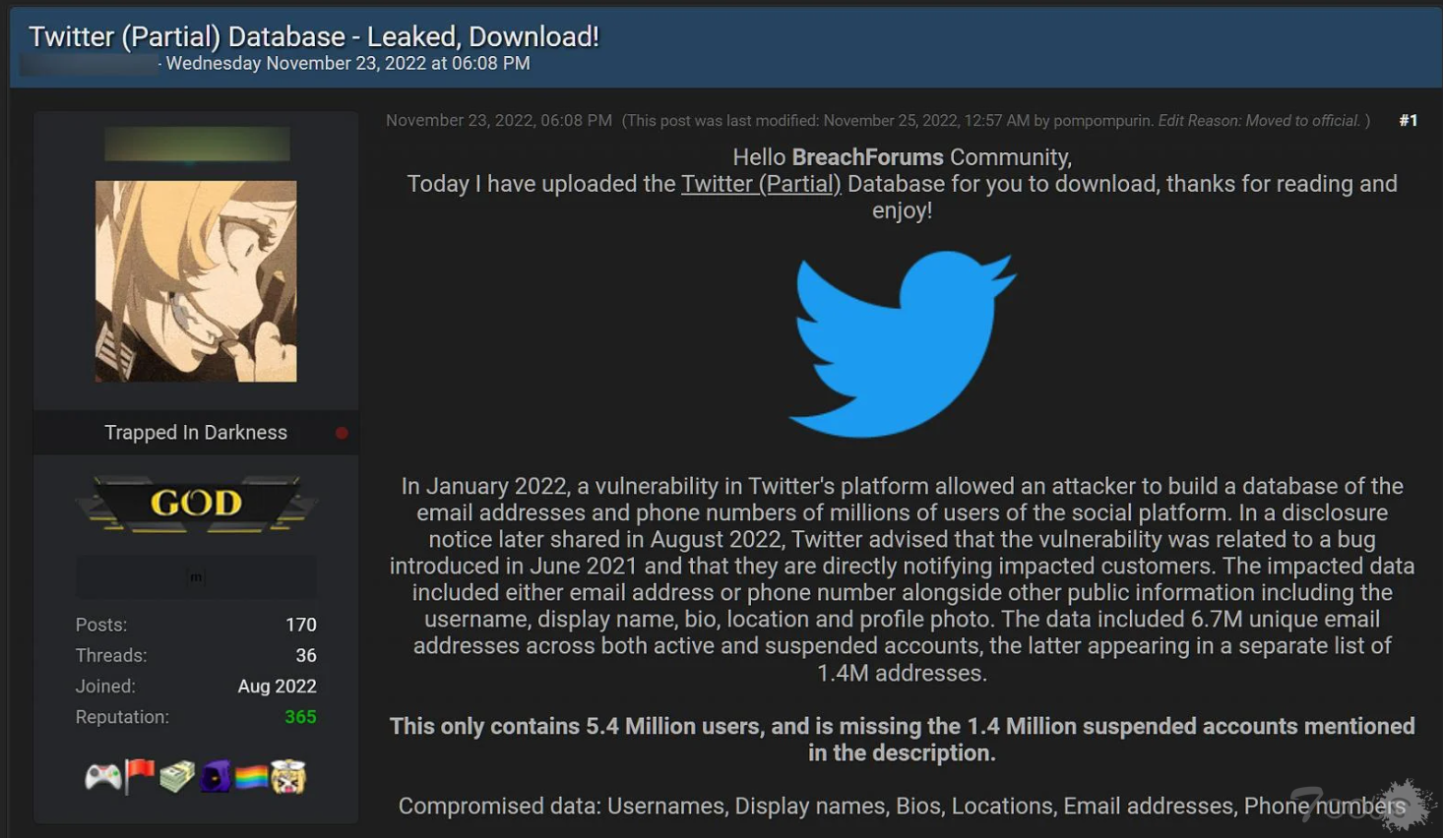Click the red offline status dot

342,433
